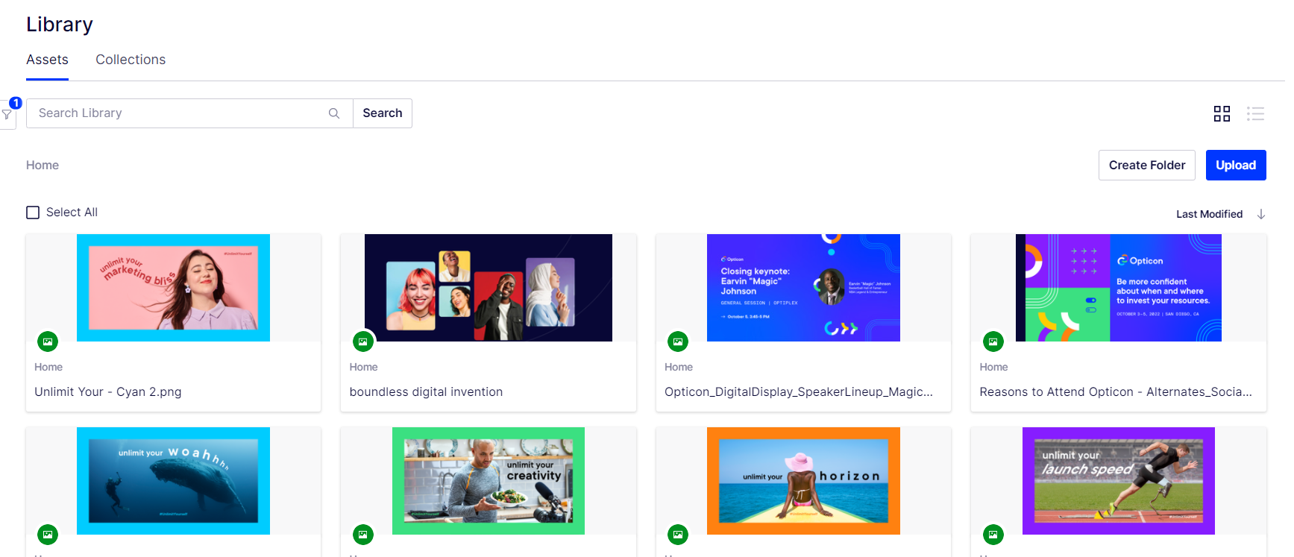Viewport: 1294px width, 557px height.
Task: Click the Upload button
Action: [x=1235, y=166]
